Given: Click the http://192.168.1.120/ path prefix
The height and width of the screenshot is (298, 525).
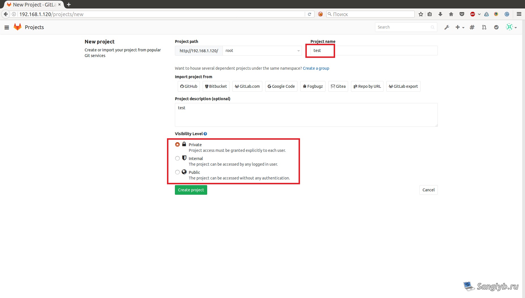Looking at the screenshot, I should [199, 51].
